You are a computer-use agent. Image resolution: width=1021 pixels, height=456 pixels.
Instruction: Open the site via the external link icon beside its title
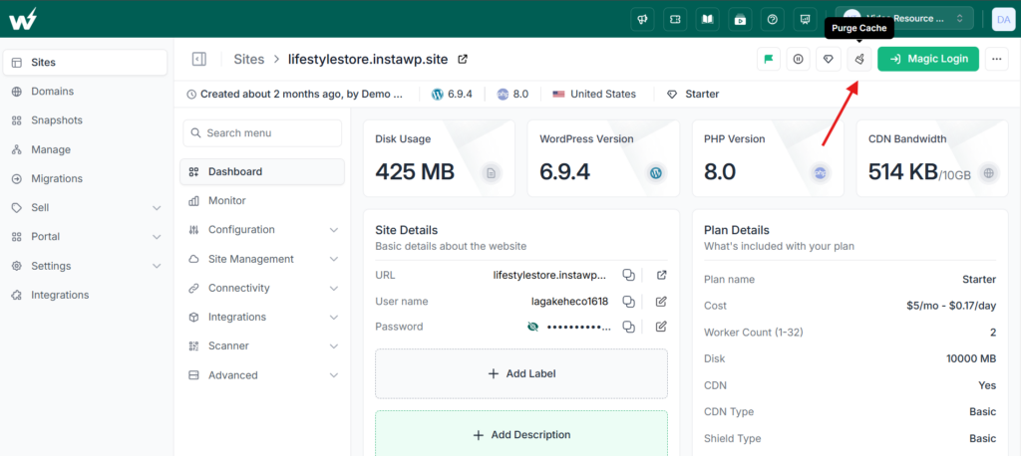tap(463, 59)
